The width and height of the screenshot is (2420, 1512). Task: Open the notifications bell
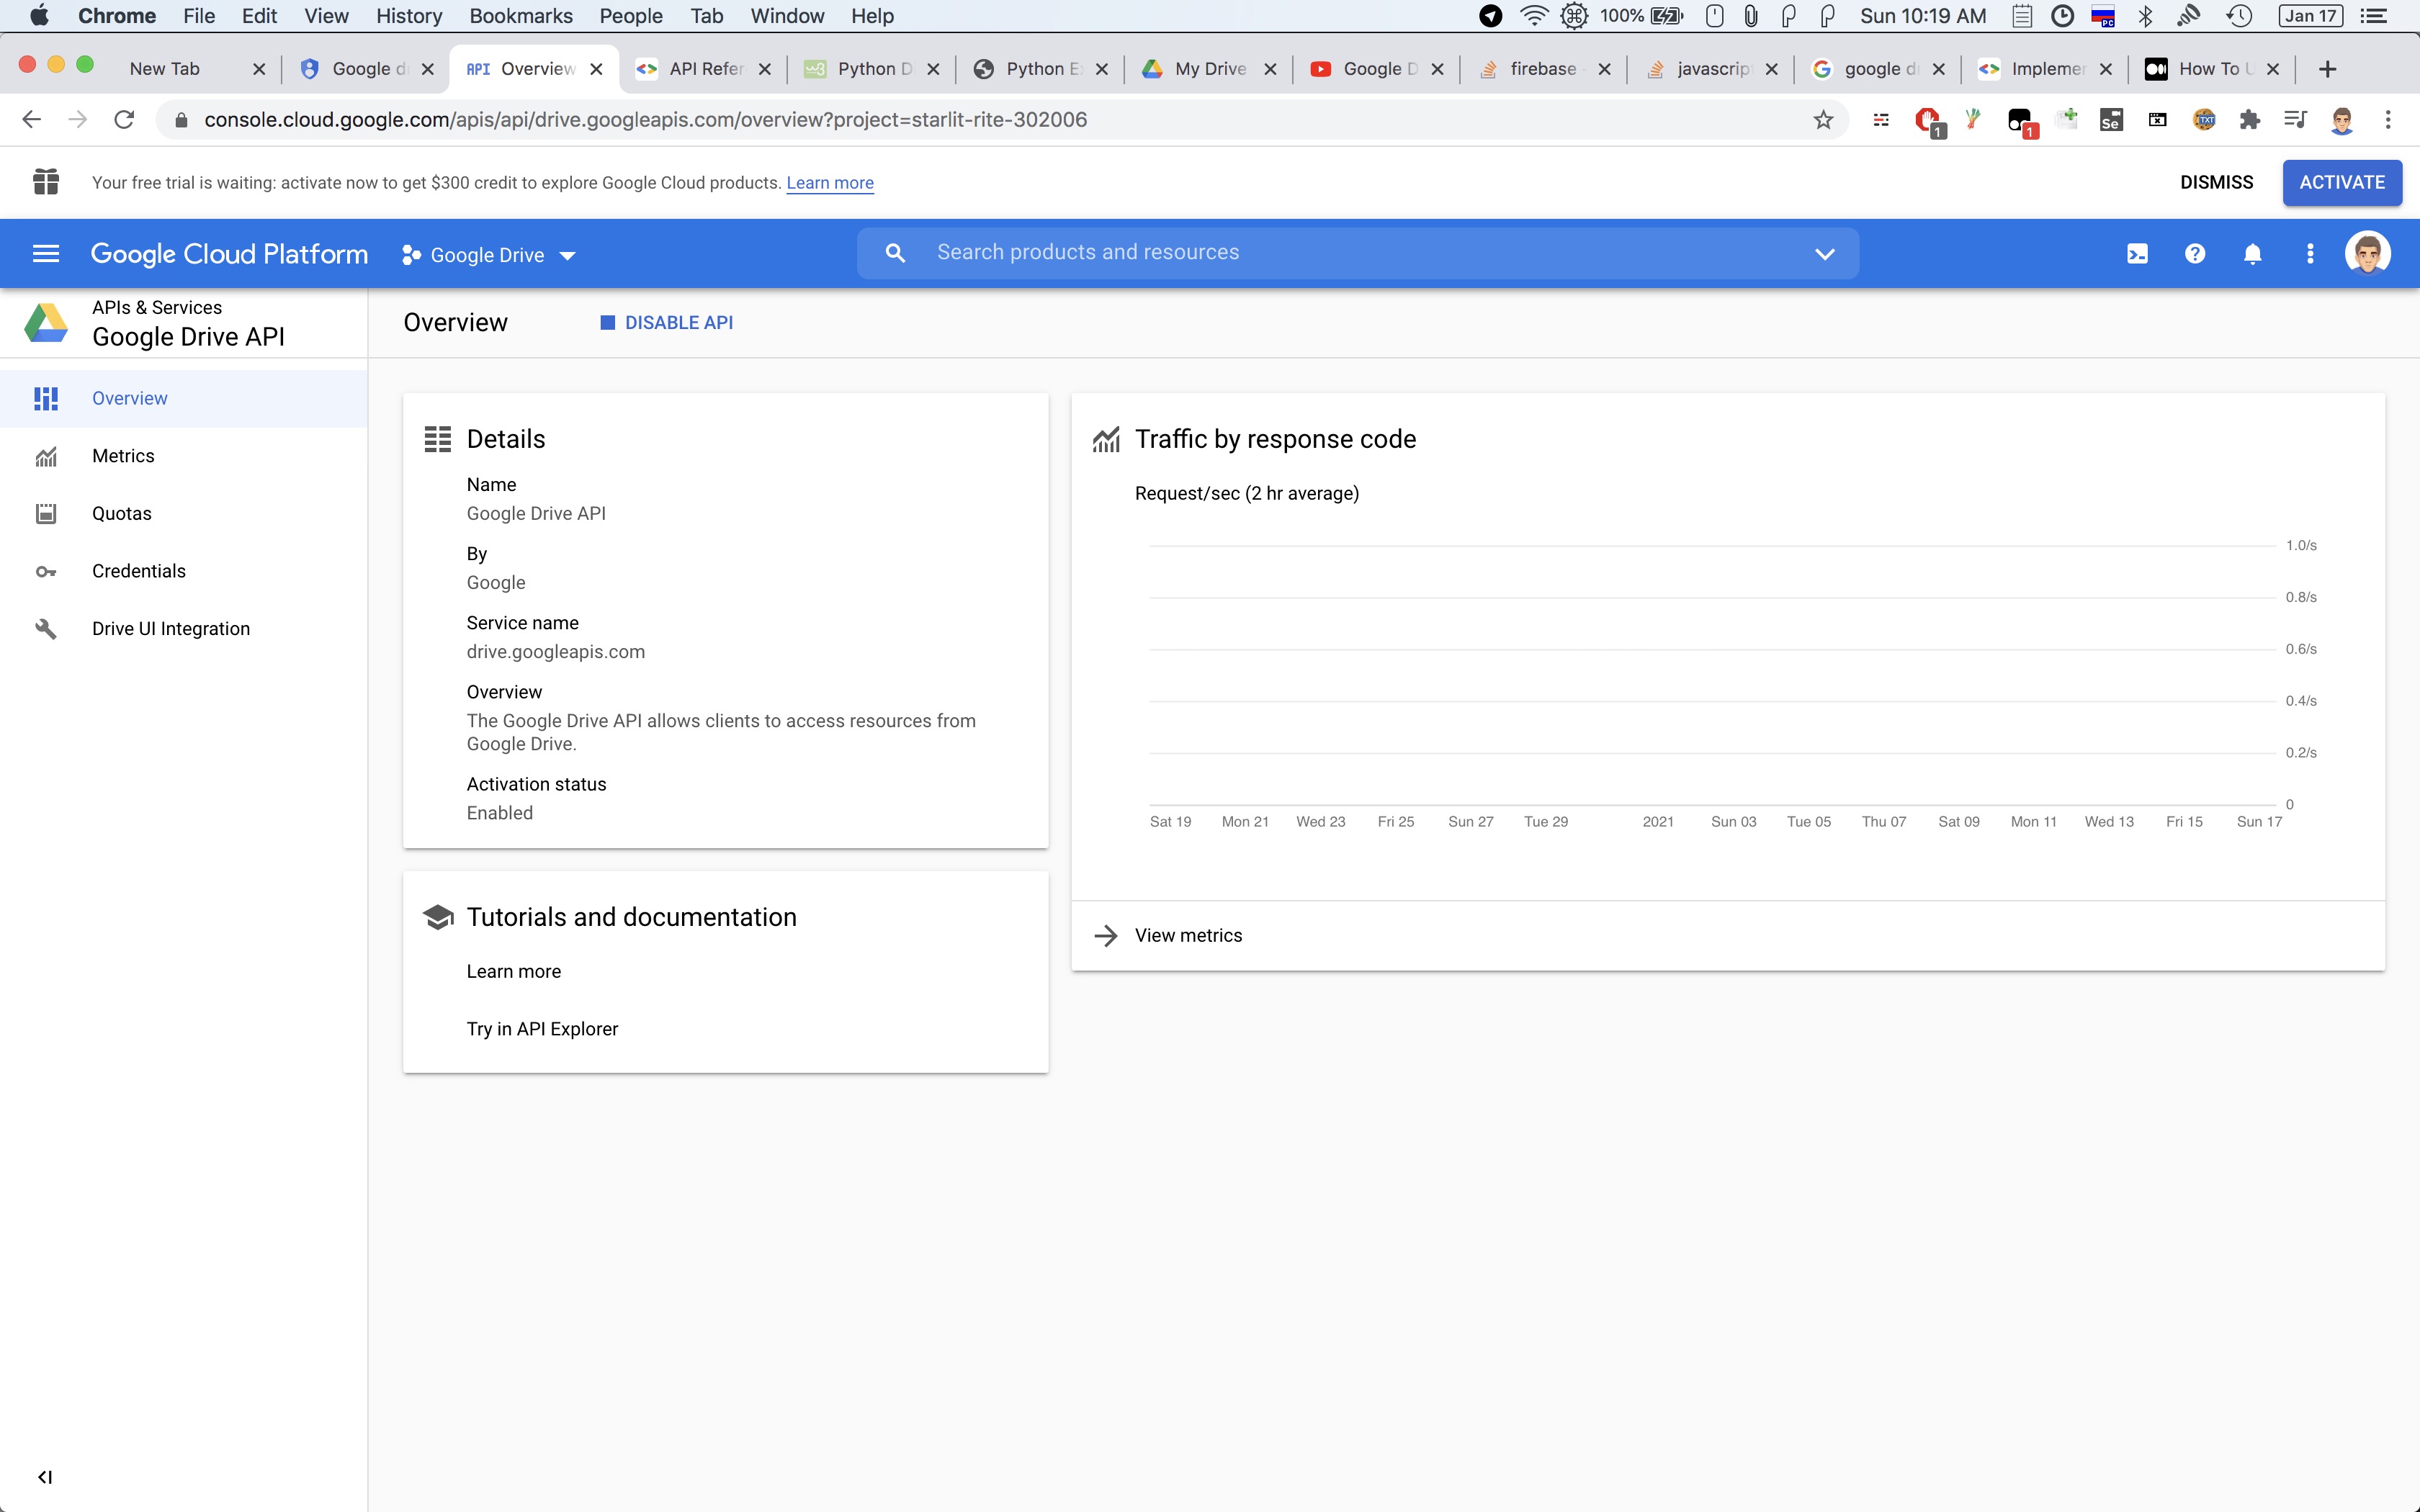2252,254
